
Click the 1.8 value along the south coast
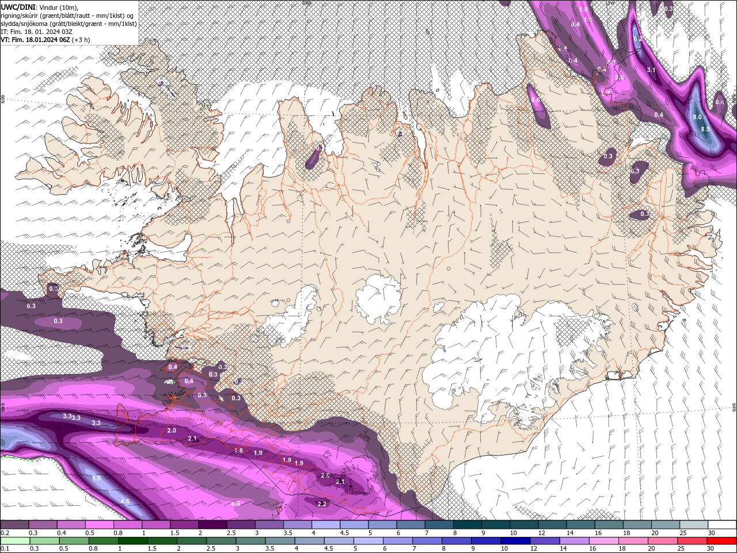point(238,450)
